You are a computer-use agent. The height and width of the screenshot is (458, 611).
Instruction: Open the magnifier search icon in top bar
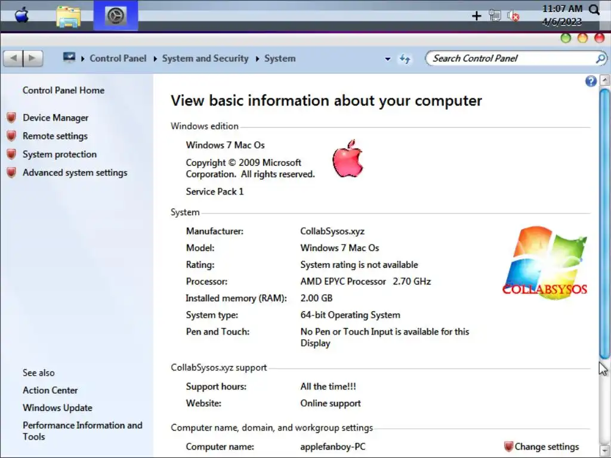click(x=594, y=10)
